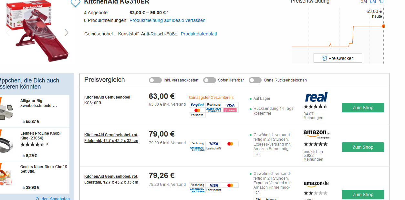Image resolution: width=405 pixels, height=200 pixels.
Task: Click the KitchenAid slicer product image
Action: [37, 31]
